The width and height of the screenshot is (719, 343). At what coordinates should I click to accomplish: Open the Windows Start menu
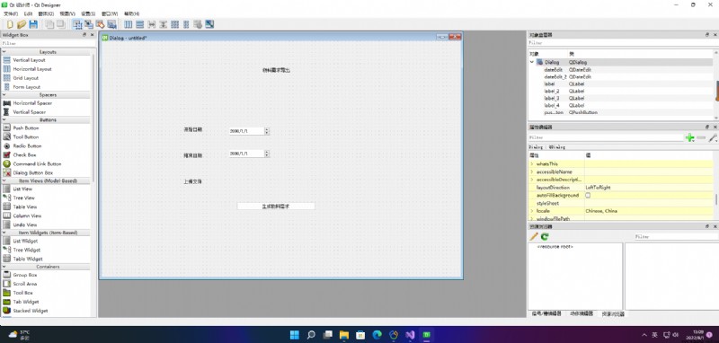pyautogui.click(x=295, y=335)
